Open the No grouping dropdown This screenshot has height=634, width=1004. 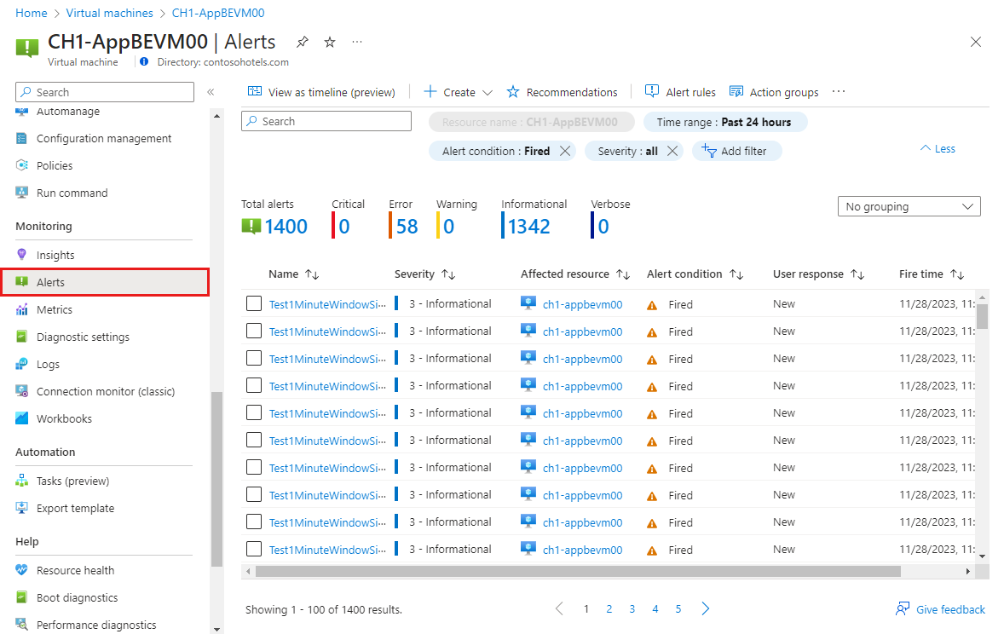coord(909,206)
